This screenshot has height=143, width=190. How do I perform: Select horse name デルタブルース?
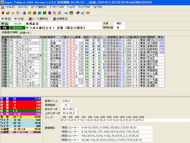point(25,70)
